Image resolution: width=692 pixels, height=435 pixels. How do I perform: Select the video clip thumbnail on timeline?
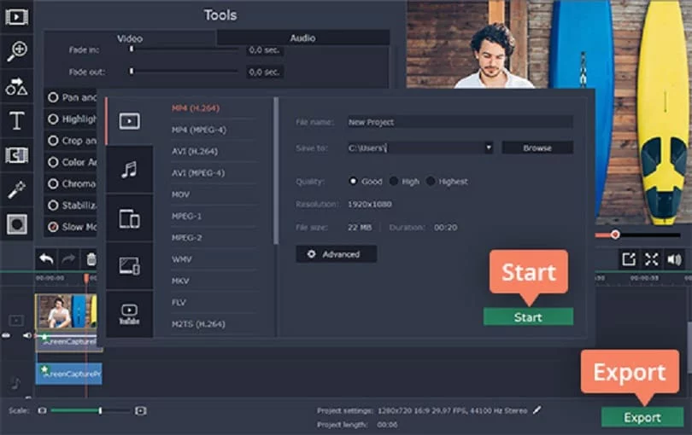pos(66,311)
